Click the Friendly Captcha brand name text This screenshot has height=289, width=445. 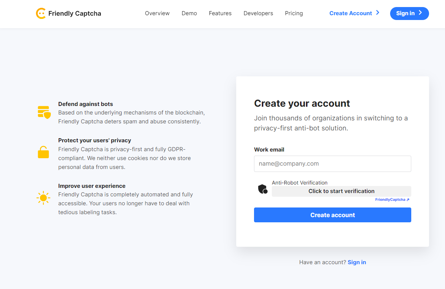coord(75,14)
